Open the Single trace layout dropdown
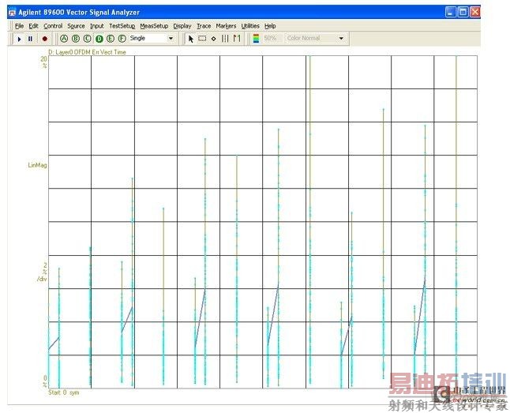Screen dimensions: 510x413 [x=171, y=39]
